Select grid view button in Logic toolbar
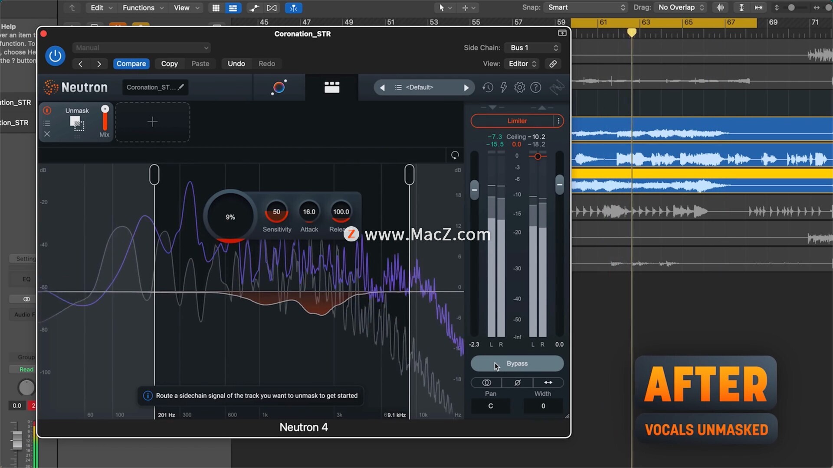833x468 pixels. click(x=216, y=8)
